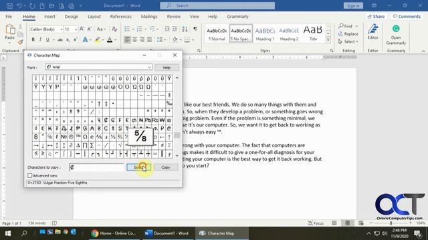Open the Text Effects icon
Image resolution: width=428 pixels, height=240 pixels.
point(85,40)
